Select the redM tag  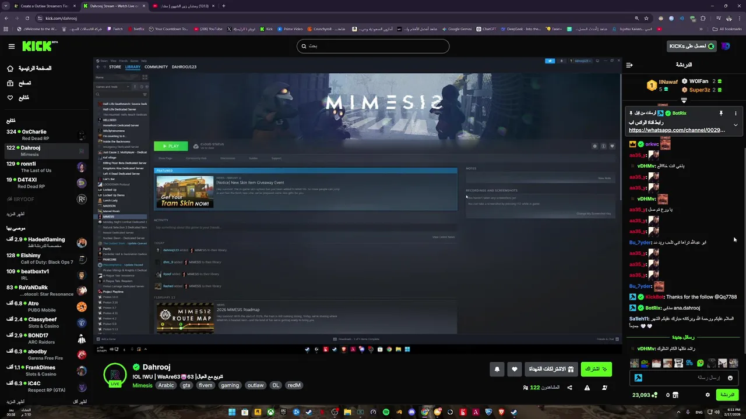click(294, 385)
